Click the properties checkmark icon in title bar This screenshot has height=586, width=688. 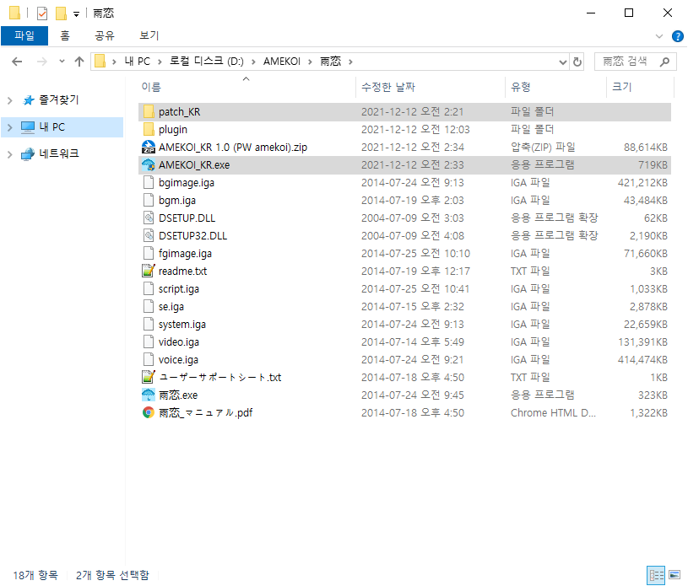point(42,13)
